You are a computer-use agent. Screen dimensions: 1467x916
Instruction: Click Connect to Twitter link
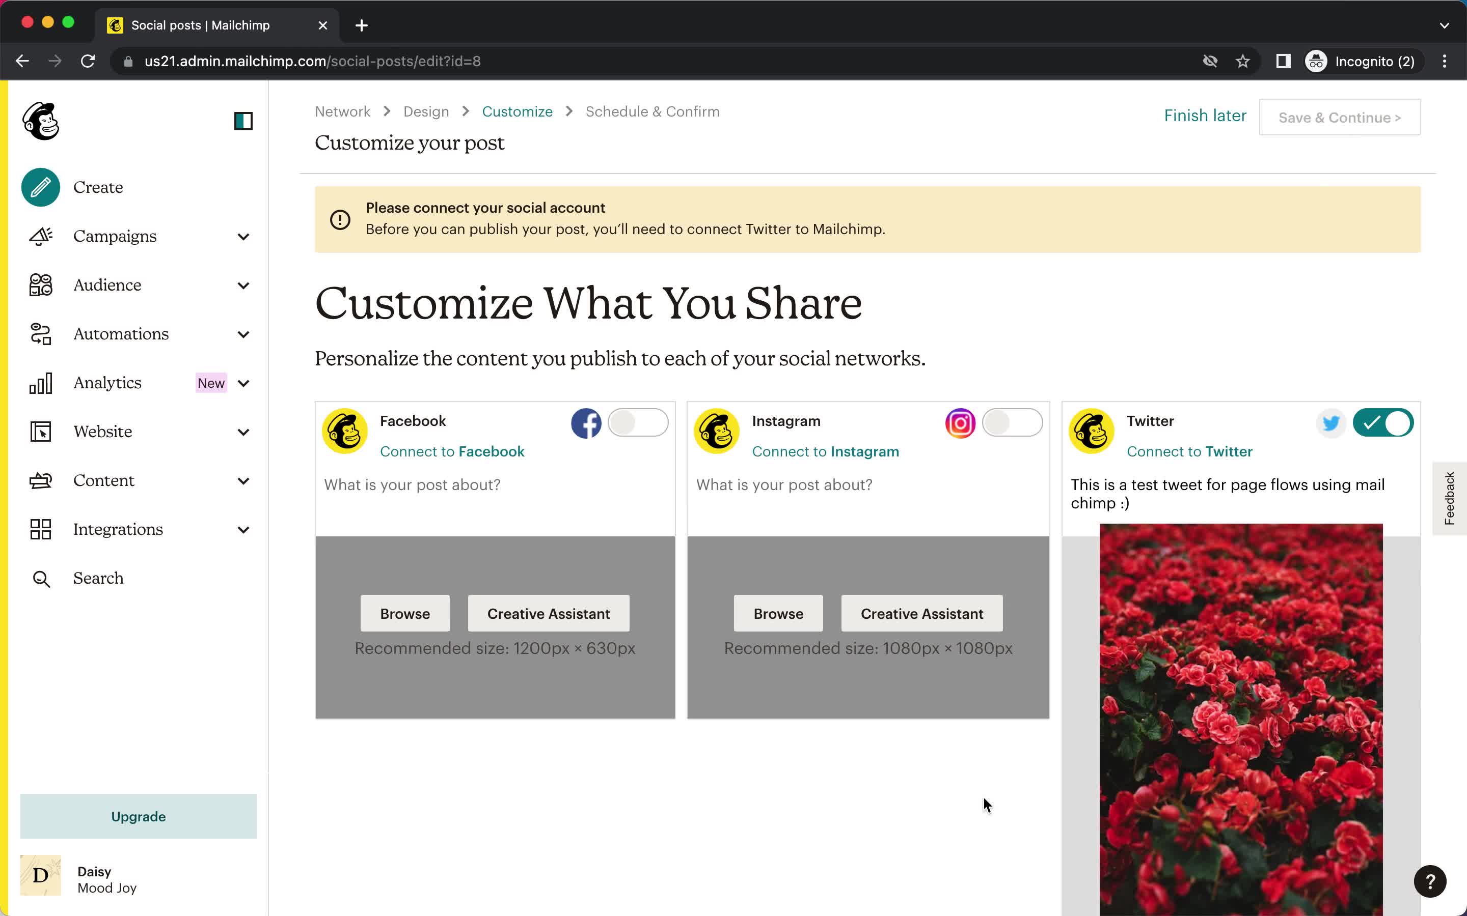click(x=1189, y=450)
